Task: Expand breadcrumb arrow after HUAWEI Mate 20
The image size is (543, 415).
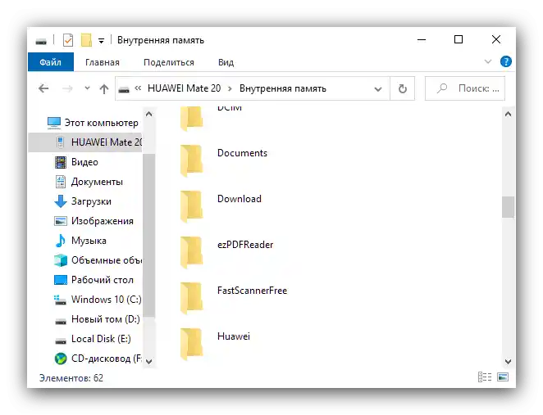Action: pos(230,88)
